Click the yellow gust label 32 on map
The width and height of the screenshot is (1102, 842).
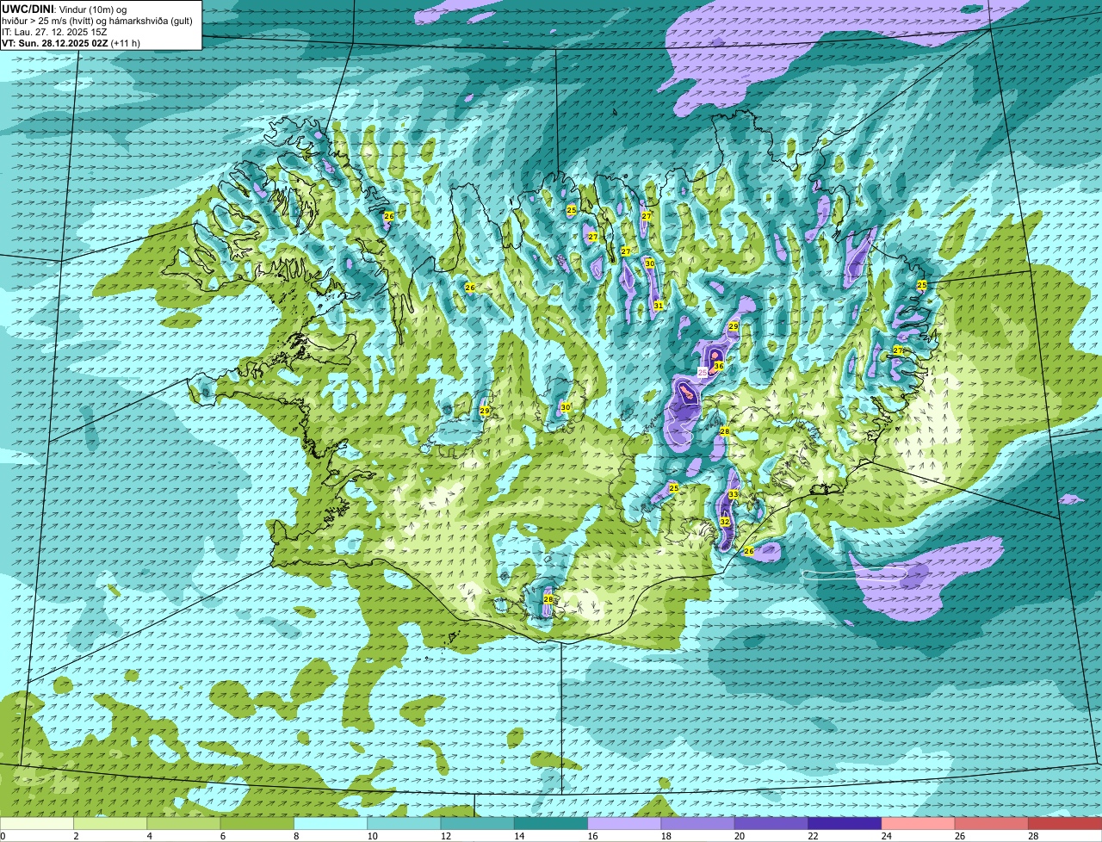(x=725, y=522)
